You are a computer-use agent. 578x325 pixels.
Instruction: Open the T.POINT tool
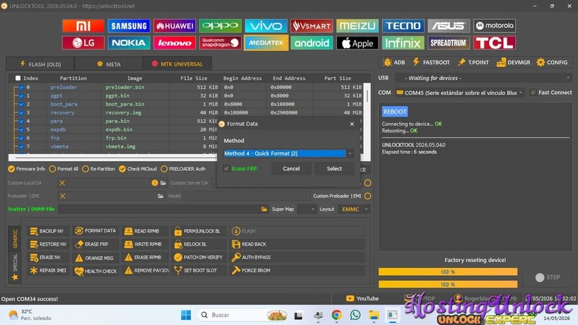(x=473, y=62)
